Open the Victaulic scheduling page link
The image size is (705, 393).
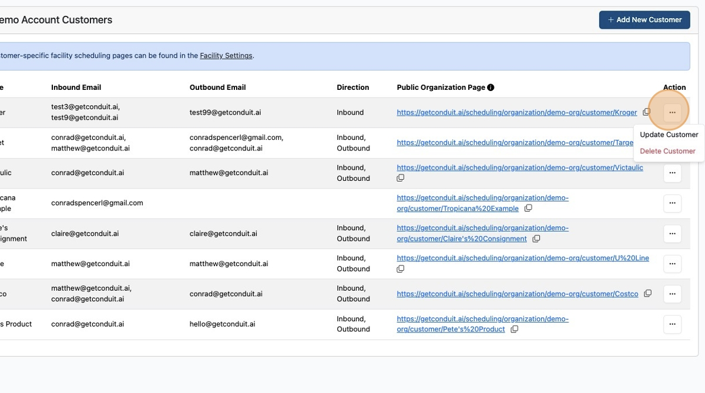520,167
